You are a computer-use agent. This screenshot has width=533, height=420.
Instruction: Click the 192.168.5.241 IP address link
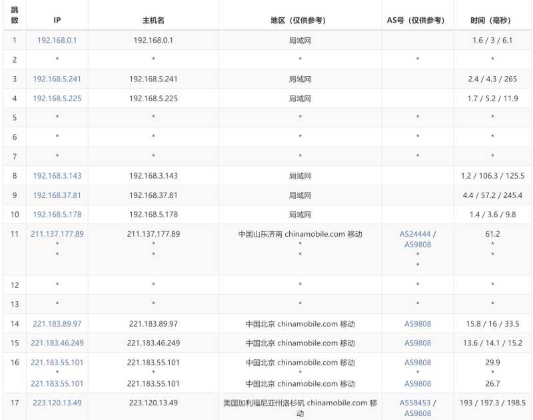pyautogui.click(x=57, y=79)
